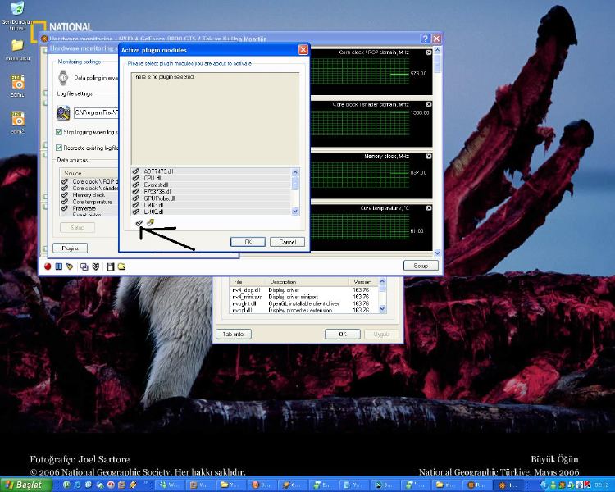Toggle the GPUProbe.dll plugin checkmark
Image resolution: width=615 pixels, height=492 pixels.
pyautogui.click(x=135, y=198)
